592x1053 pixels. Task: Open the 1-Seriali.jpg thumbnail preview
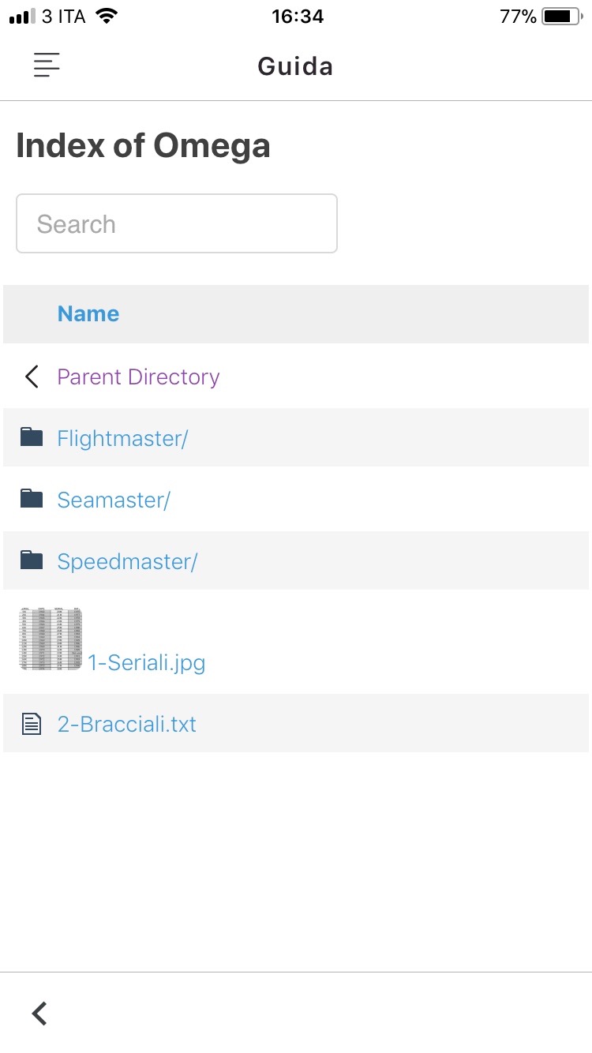point(51,639)
